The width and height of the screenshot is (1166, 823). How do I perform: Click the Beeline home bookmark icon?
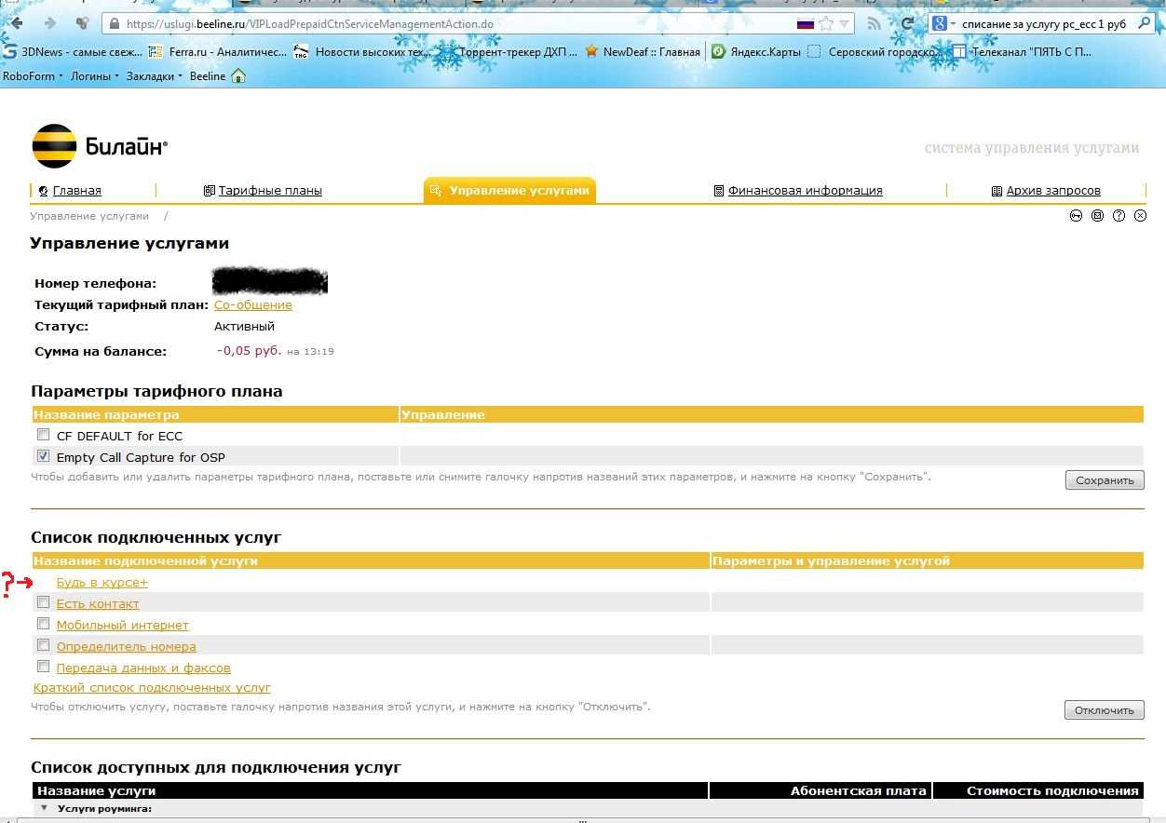238,76
